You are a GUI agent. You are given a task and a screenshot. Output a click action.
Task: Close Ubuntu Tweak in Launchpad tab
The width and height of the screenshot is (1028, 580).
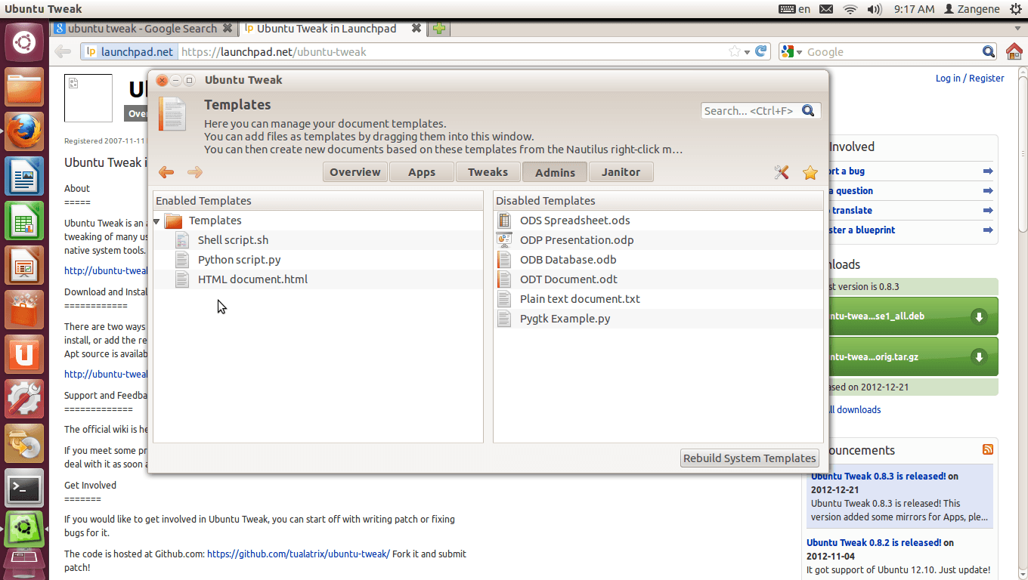pos(415,29)
